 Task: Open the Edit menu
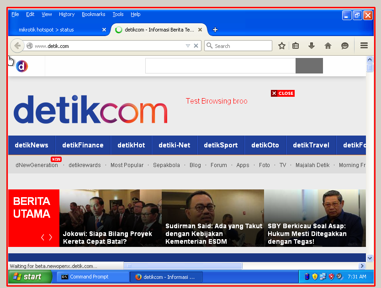(x=30, y=14)
